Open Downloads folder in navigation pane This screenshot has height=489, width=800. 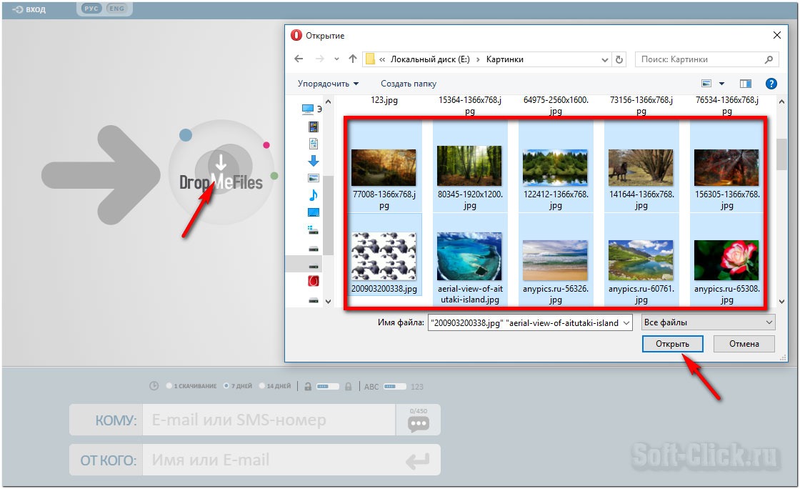click(x=314, y=161)
